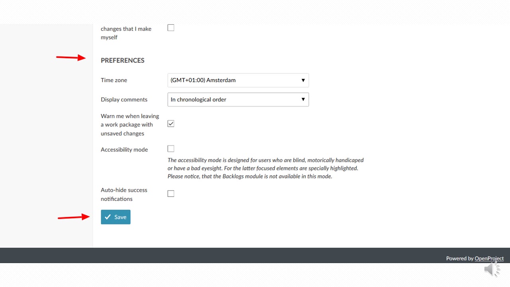Uncheck the unsaved changes warning checkbox

point(171,124)
